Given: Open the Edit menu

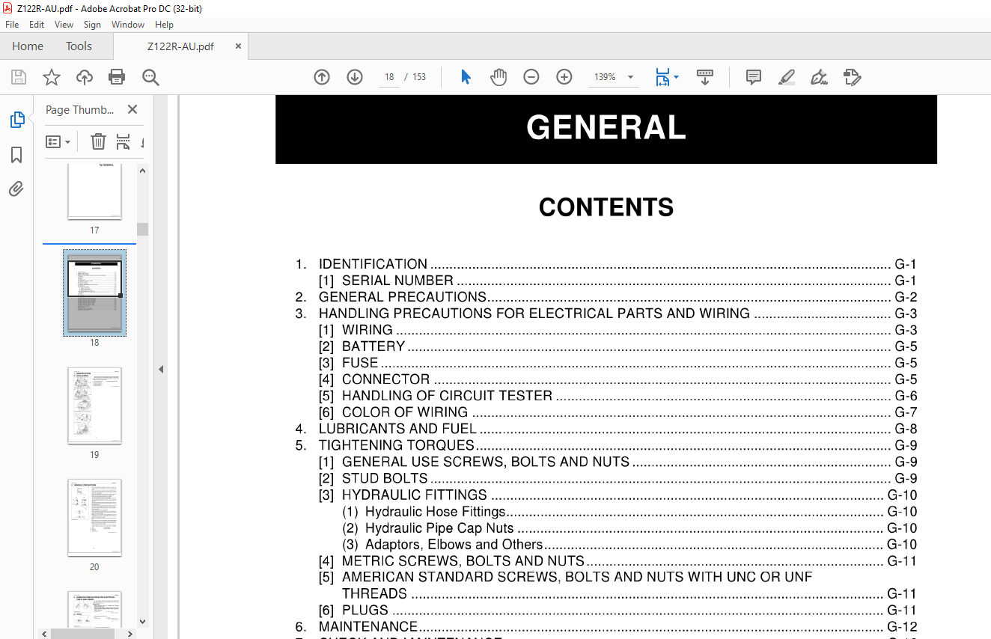Looking at the screenshot, I should click(x=37, y=25).
